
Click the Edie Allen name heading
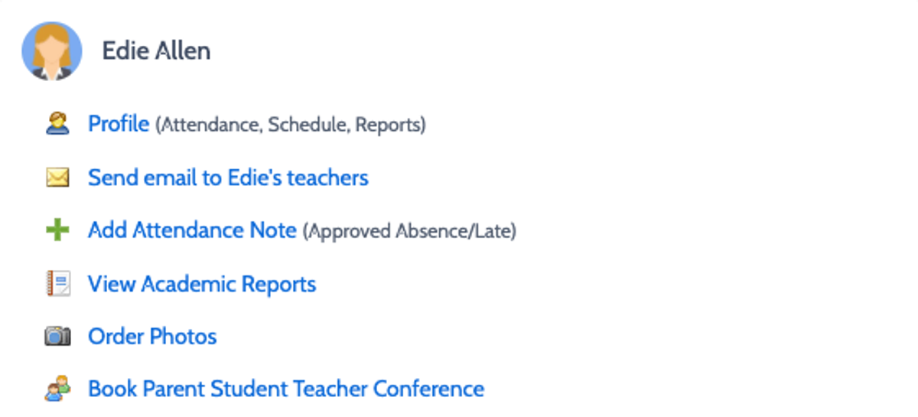click(x=157, y=51)
